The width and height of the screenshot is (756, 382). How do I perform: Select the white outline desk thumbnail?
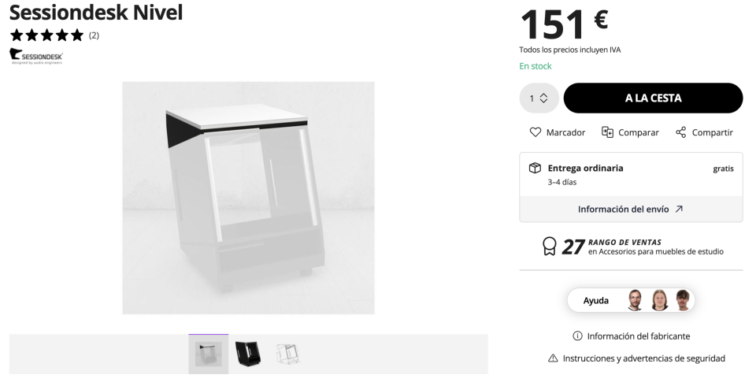(287, 354)
